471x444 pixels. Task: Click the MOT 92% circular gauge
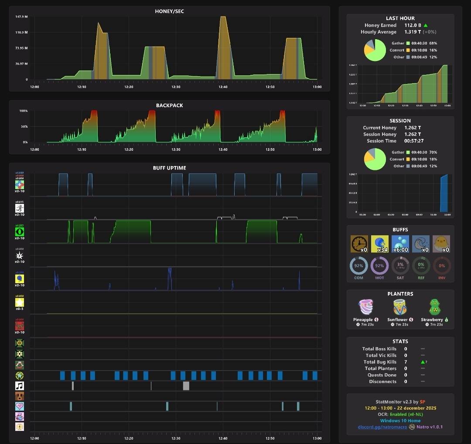coord(379,266)
